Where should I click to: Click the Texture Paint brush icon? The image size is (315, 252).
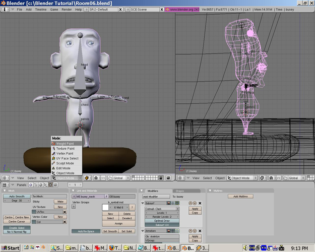point(53,149)
